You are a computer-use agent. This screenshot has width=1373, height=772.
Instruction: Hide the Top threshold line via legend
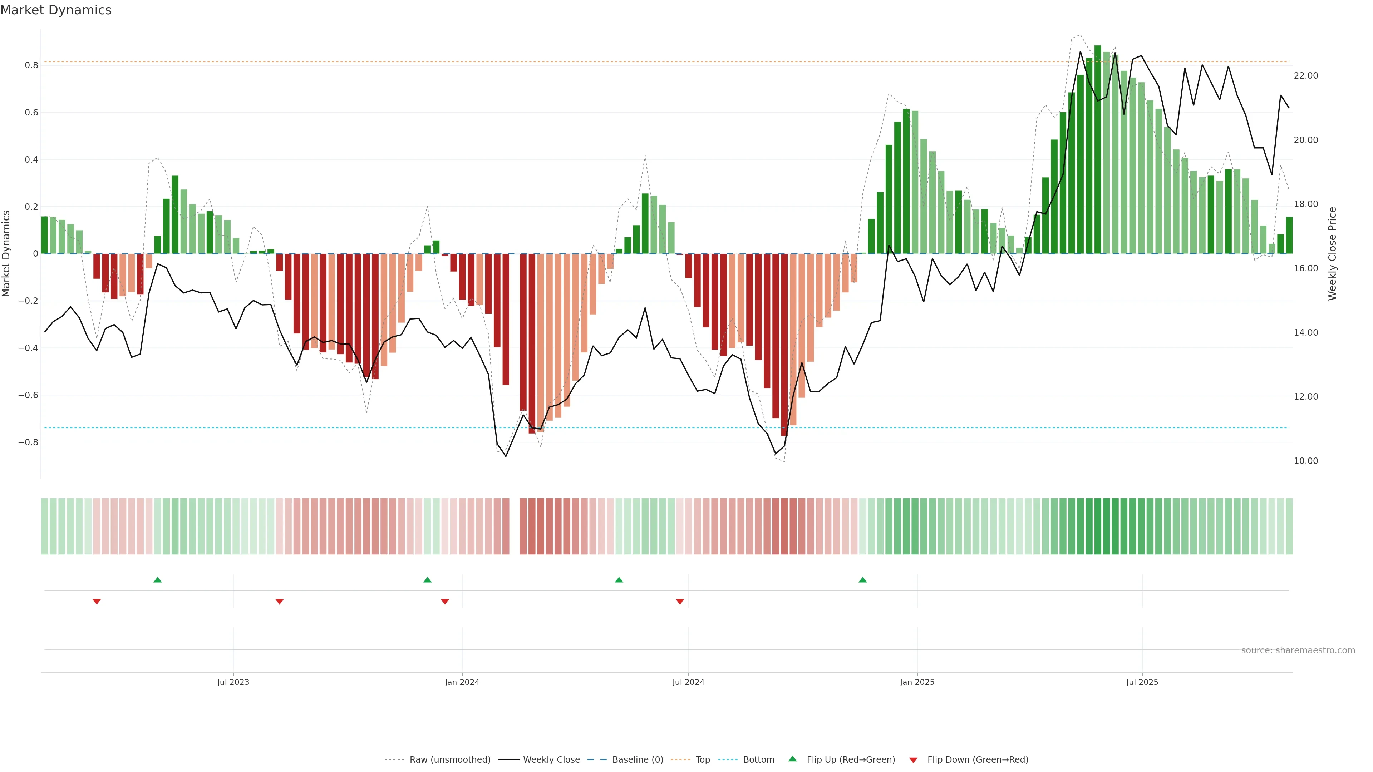point(703,760)
